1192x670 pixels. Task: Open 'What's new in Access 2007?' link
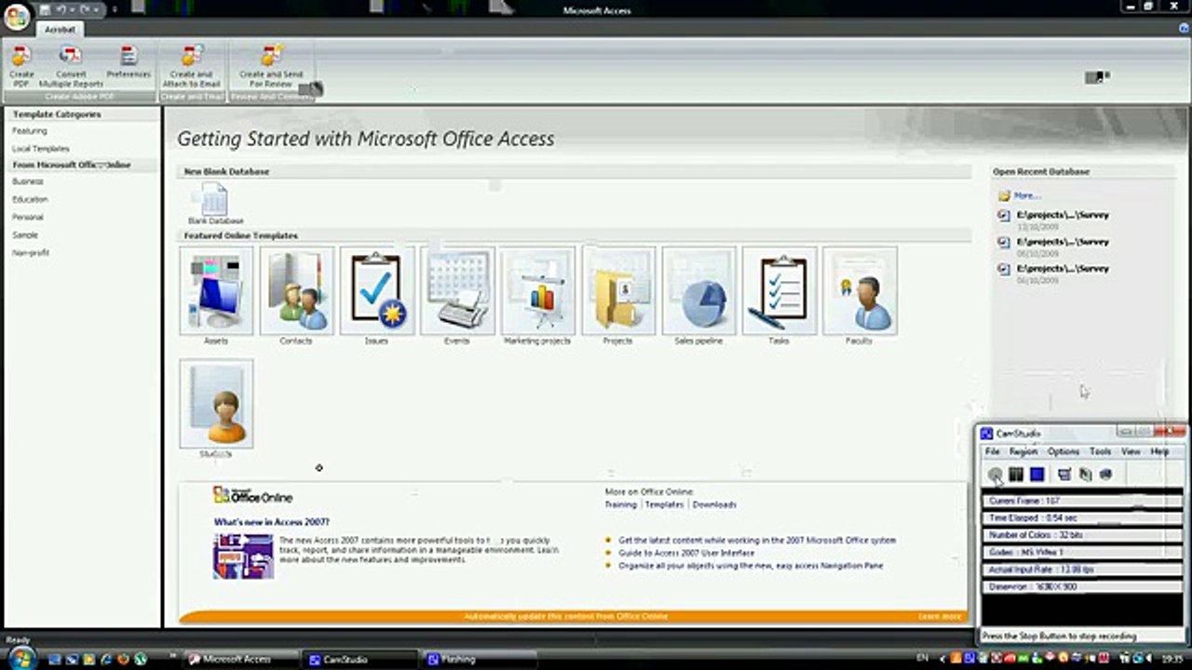coord(271,522)
